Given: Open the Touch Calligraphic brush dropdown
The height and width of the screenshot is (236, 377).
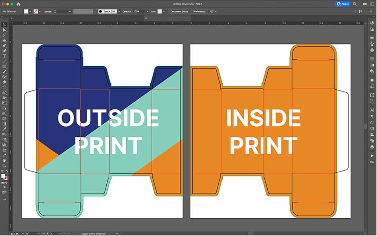Looking at the screenshot, I should point(119,11).
